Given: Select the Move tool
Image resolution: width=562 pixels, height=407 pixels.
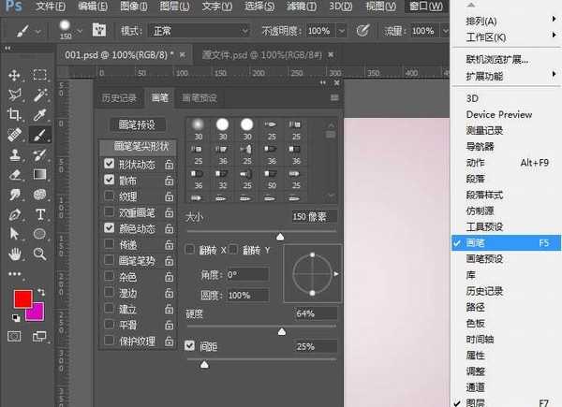Looking at the screenshot, I should [14, 75].
